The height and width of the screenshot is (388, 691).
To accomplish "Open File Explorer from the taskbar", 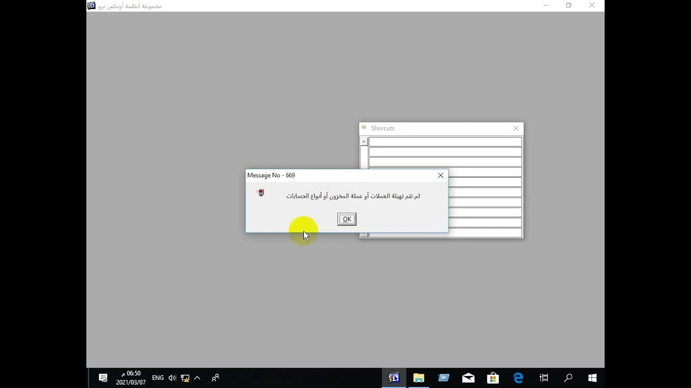I will 418,378.
